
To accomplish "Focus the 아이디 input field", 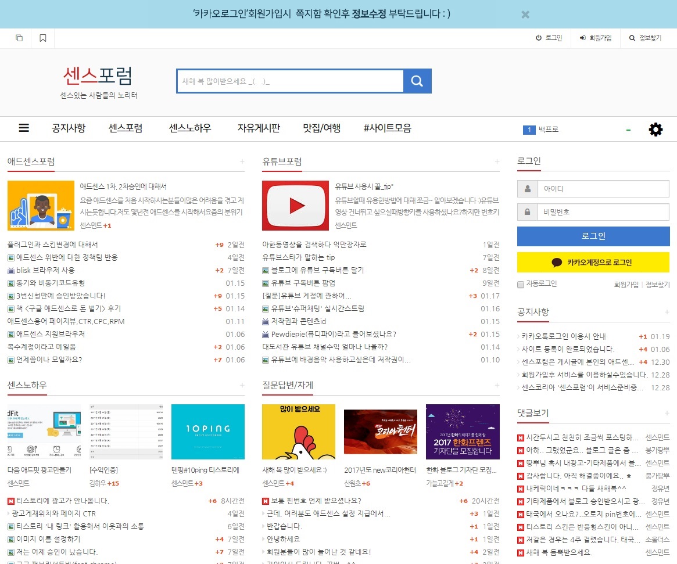I will click(602, 189).
